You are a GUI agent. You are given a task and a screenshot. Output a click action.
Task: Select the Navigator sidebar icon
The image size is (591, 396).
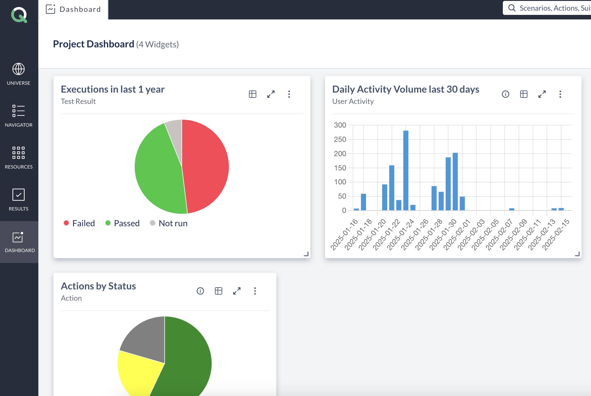19,115
